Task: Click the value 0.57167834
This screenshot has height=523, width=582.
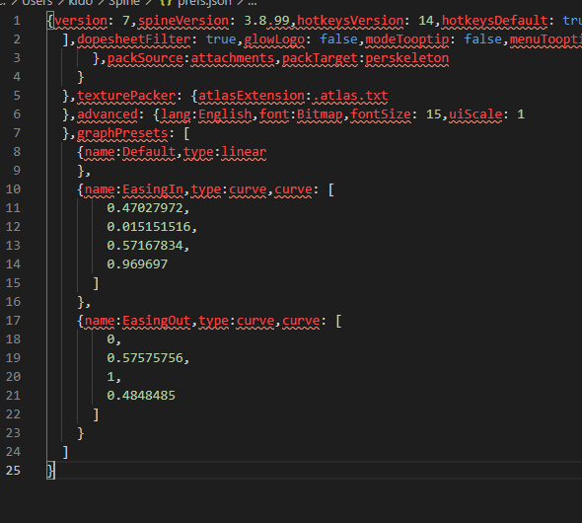Action: (145, 246)
